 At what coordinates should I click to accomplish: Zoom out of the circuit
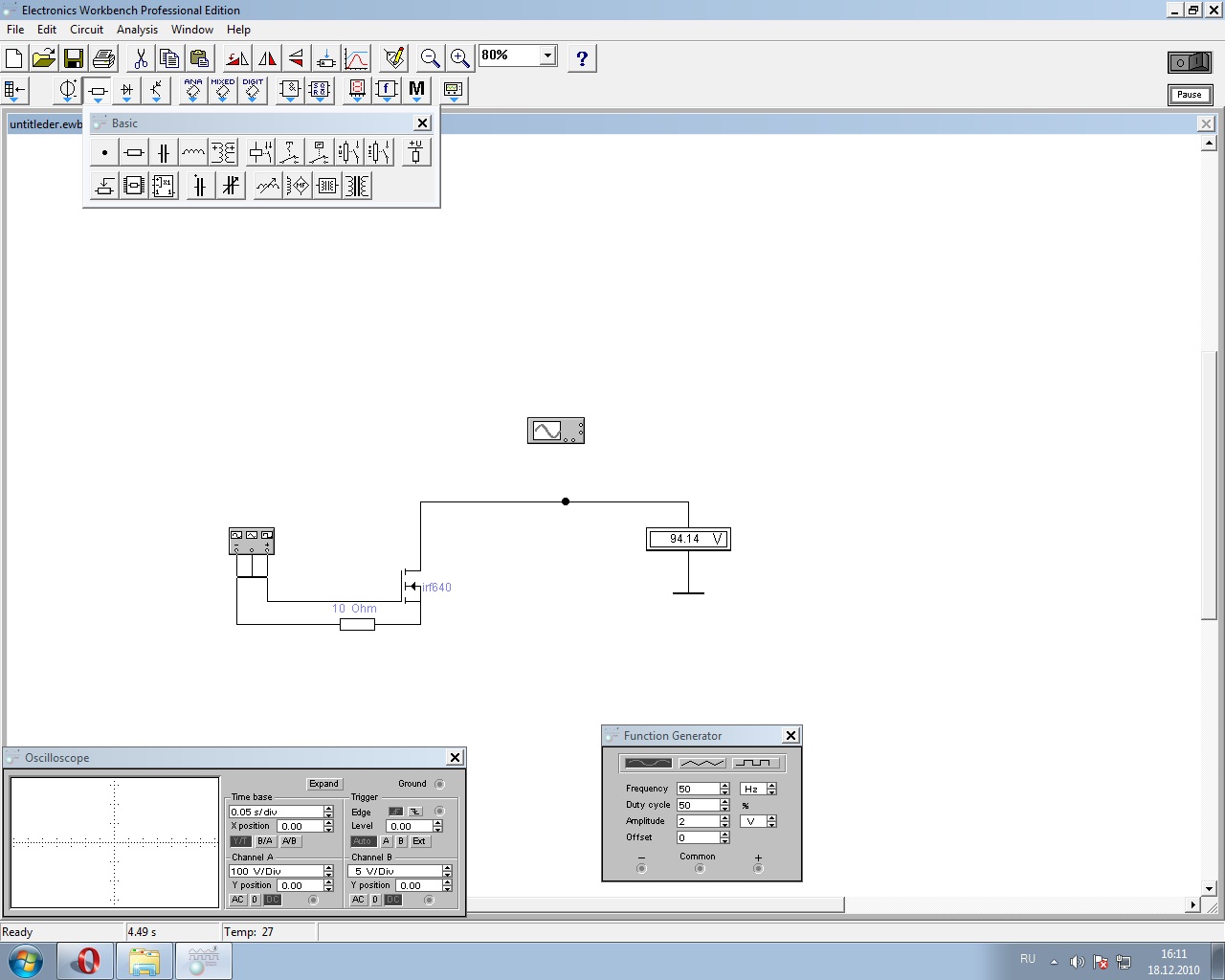click(x=431, y=58)
